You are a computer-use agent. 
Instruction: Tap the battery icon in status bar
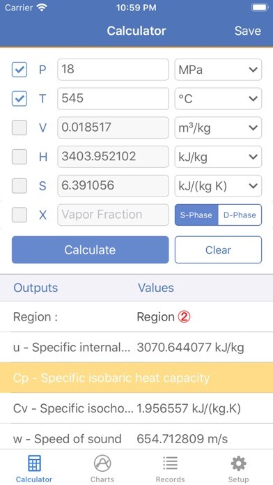click(260, 8)
